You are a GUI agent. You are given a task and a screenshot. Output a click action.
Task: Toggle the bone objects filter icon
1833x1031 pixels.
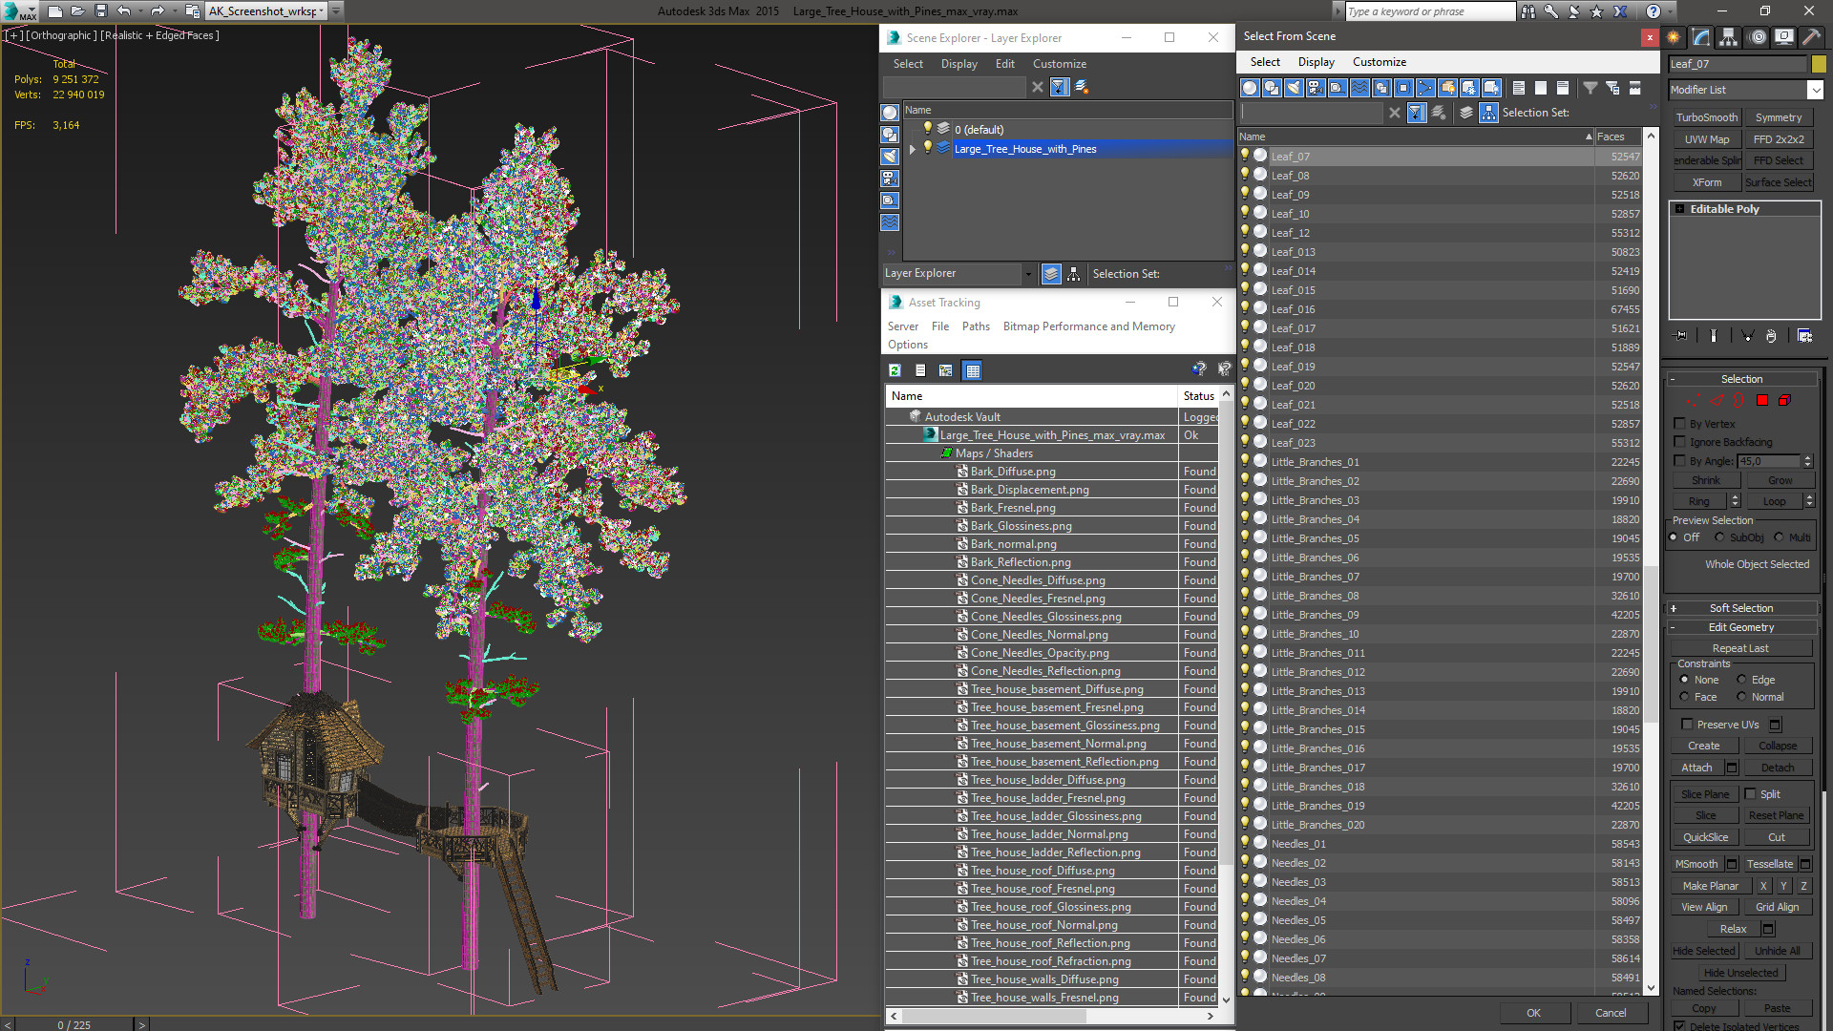click(1425, 88)
